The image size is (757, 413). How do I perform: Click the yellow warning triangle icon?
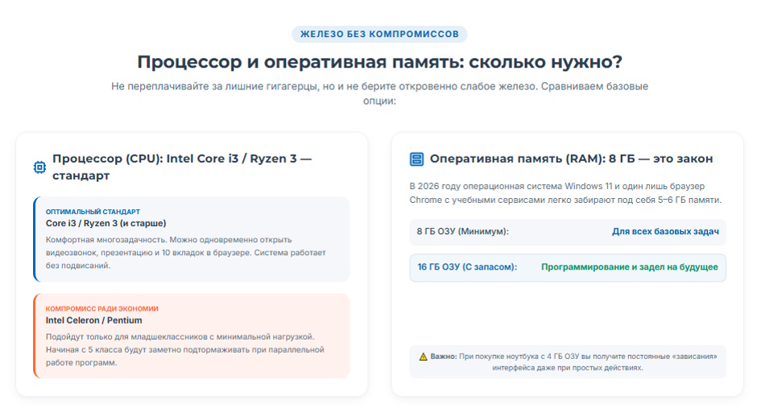pyautogui.click(x=424, y=357)
